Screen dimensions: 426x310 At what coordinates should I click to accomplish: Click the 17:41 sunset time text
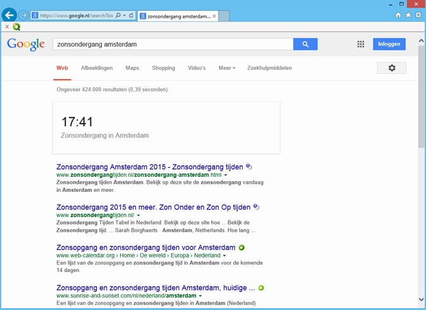(x=77, y=122)
